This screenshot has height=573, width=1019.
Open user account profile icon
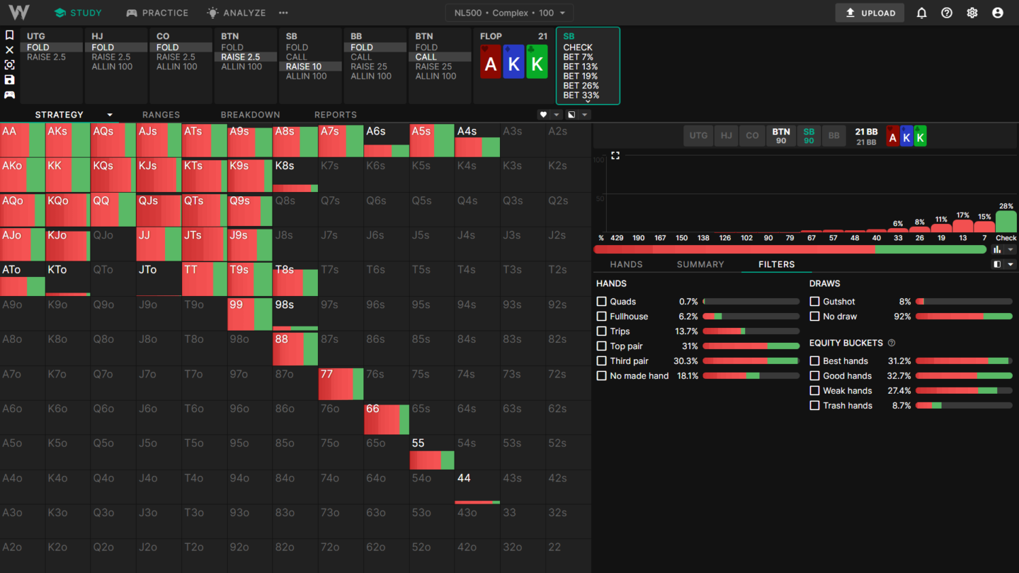click(997, 13)
